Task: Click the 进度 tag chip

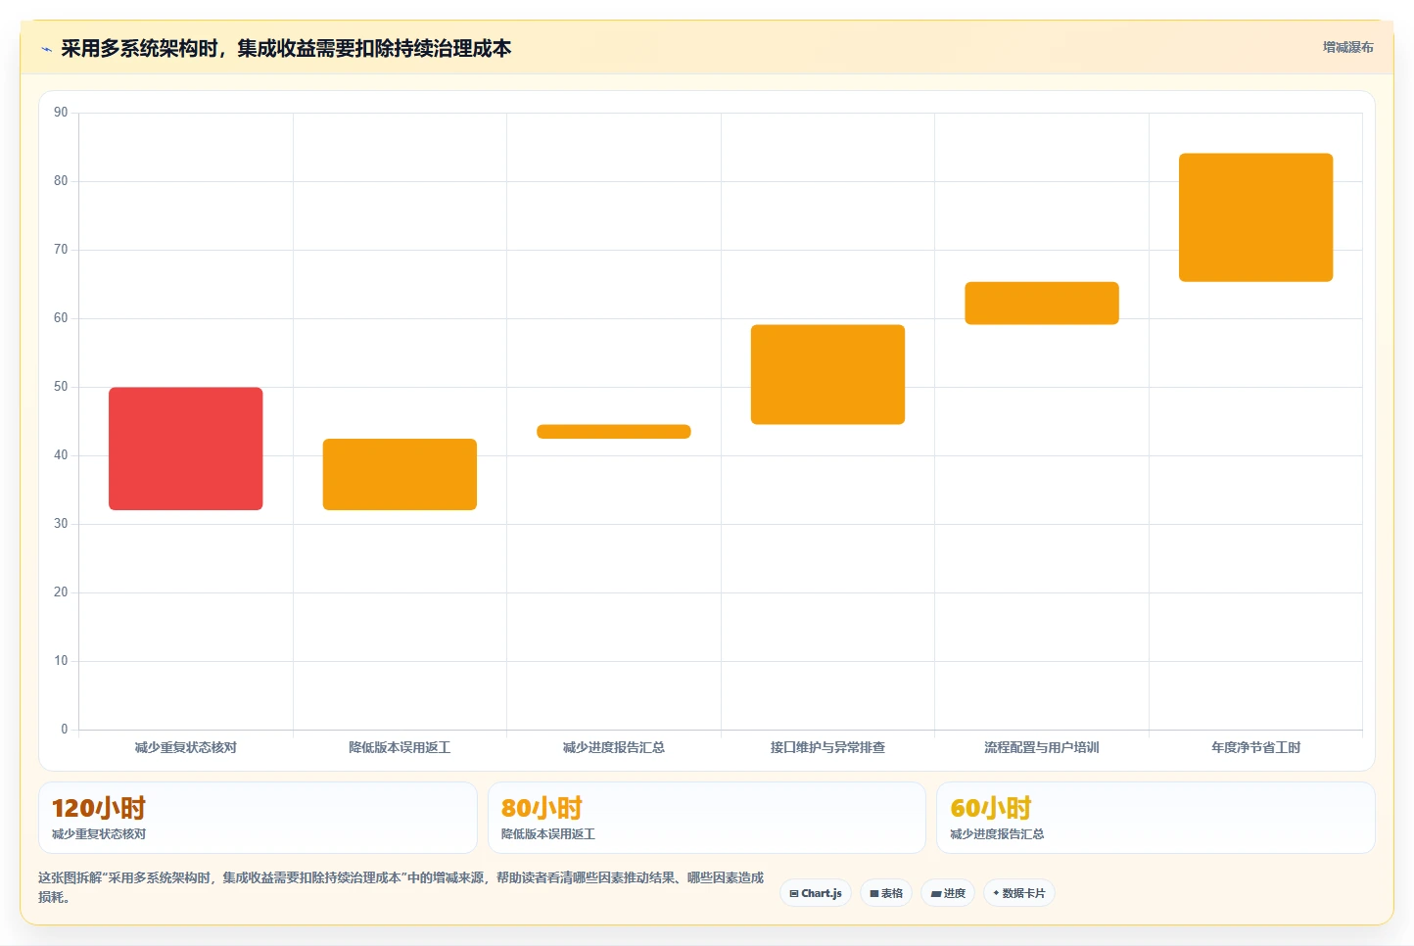Action: 948,893
